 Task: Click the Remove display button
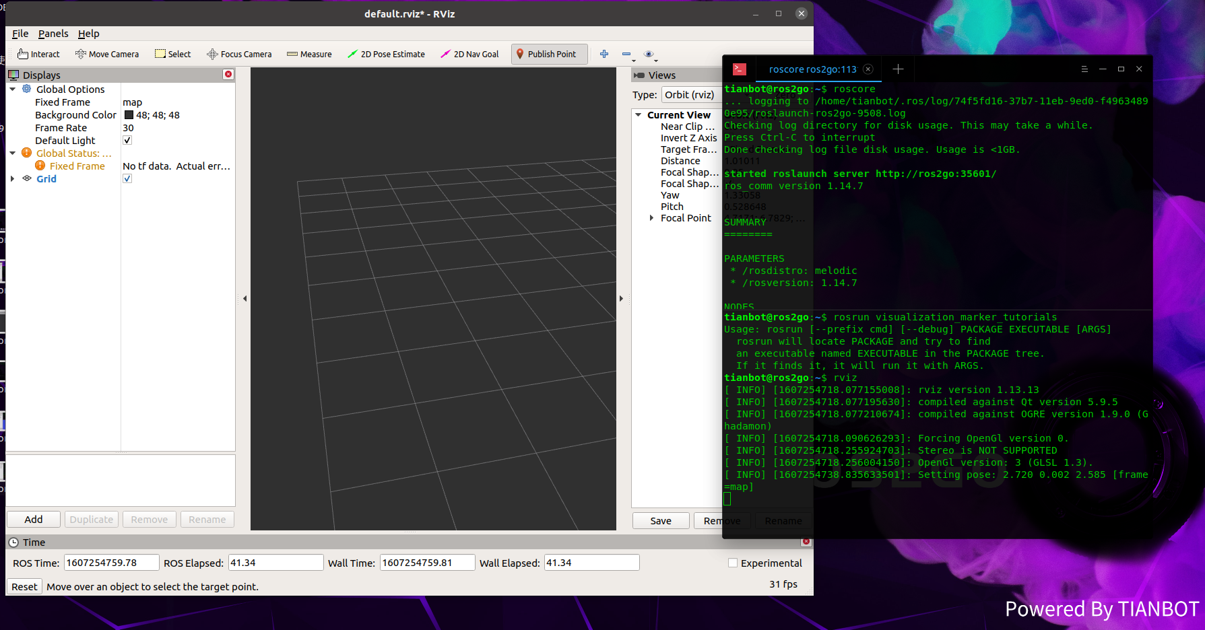(150, 519)
